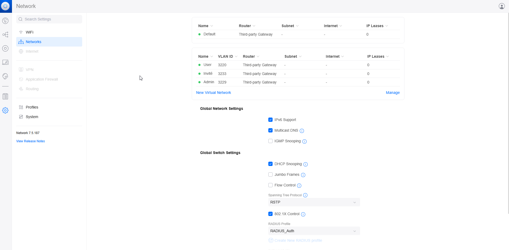Enable the IGMP Snooping checkbox

[270, 141]
